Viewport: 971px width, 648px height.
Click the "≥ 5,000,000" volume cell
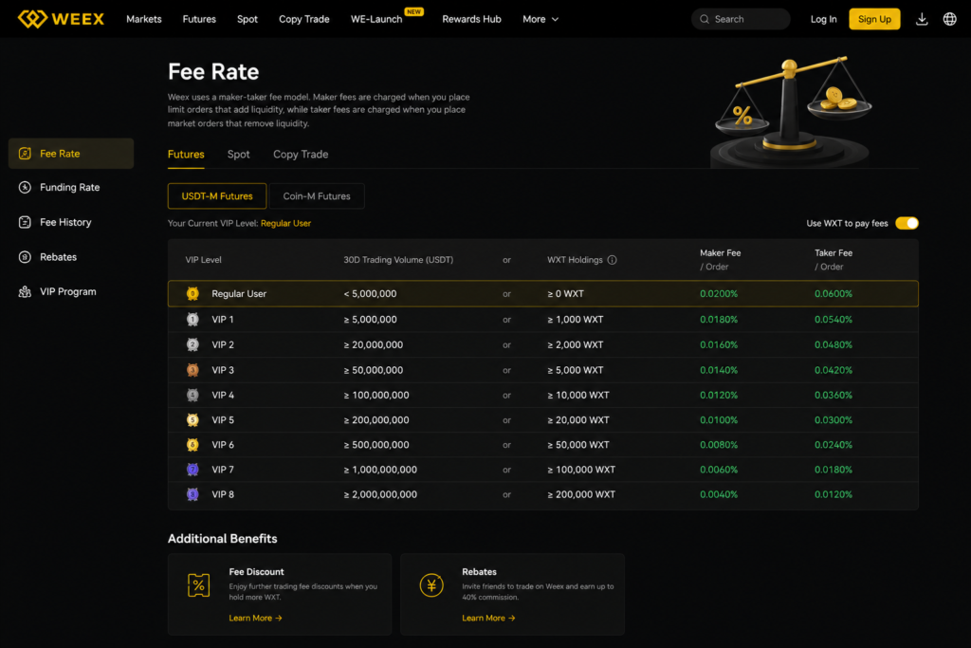pos(371,320)
